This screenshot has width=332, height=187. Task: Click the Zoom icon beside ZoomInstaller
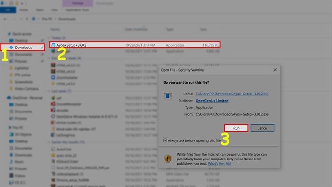(53, 77)
